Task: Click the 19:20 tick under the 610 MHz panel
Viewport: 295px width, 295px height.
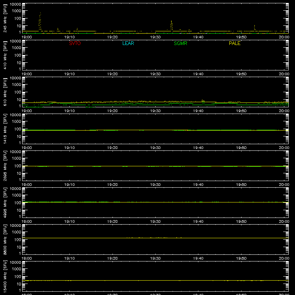Action: click(x=112, y=111)
